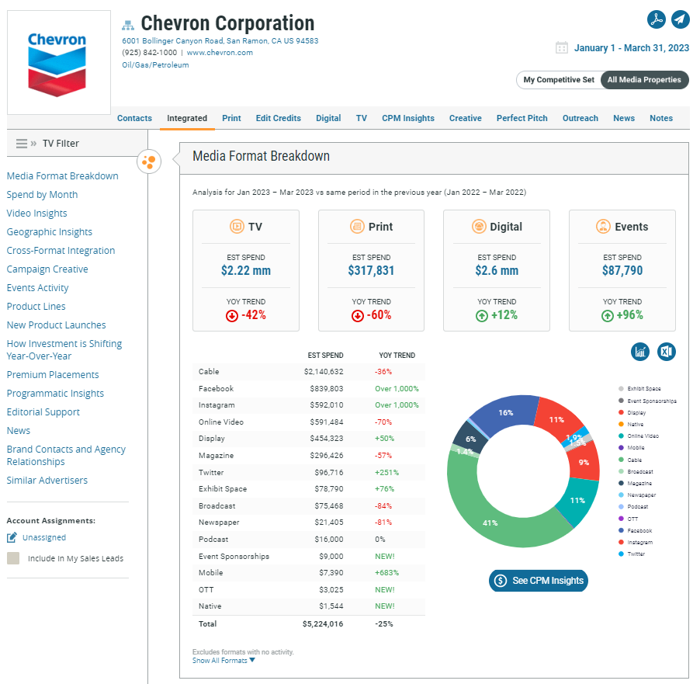Open Campaign Creative sidebar link
This screenshot has width=700, height=684.
coord(47,269)
